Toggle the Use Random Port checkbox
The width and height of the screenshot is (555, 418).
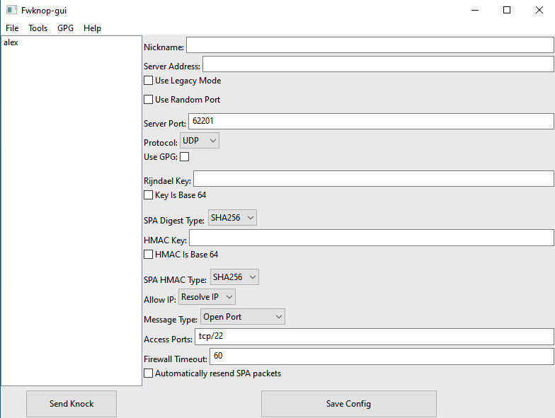149,99
